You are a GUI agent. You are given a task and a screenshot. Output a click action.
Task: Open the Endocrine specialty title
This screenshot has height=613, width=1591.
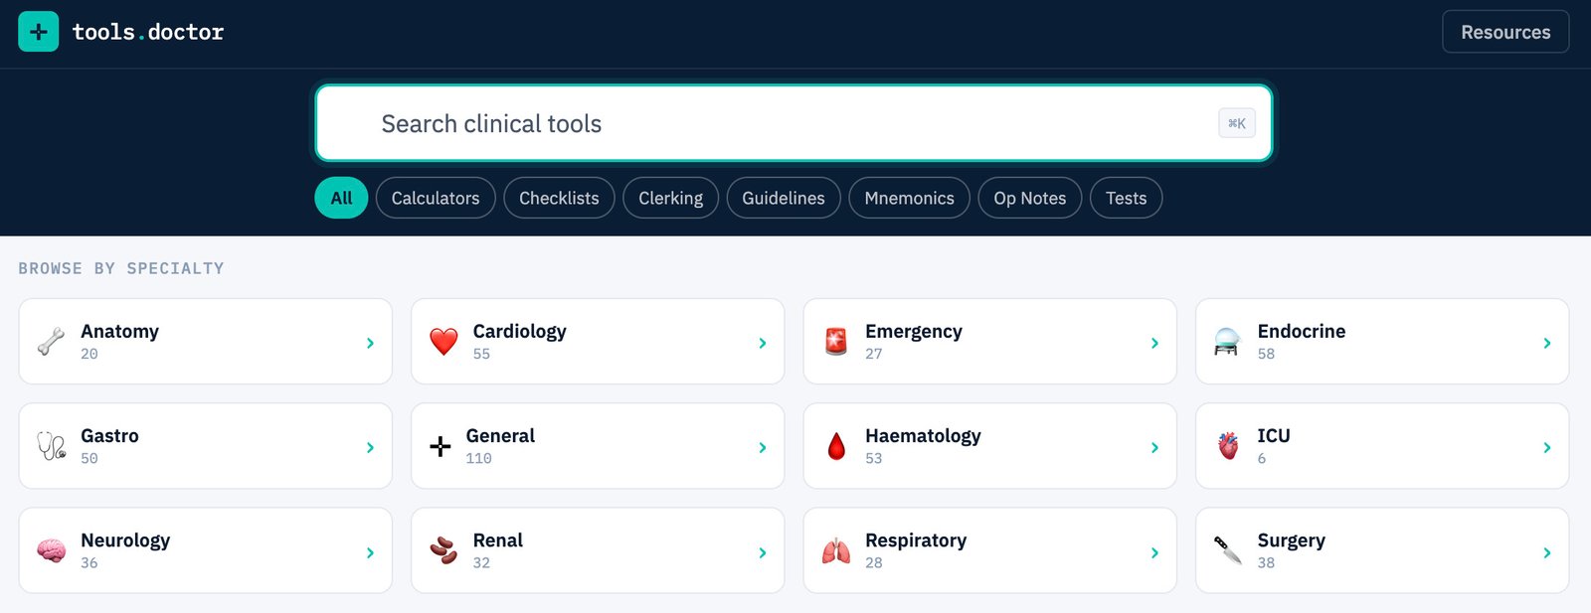(x=1302, y=331)
